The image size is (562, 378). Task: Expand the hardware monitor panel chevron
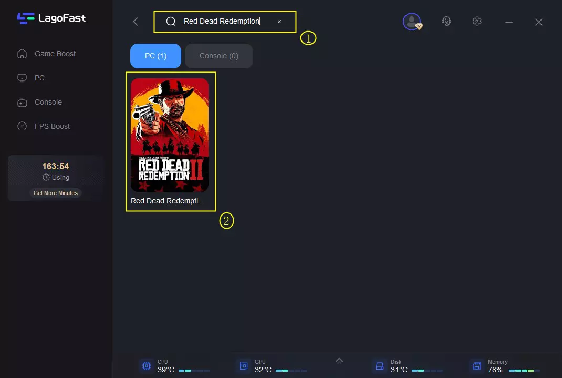point(339,361)
